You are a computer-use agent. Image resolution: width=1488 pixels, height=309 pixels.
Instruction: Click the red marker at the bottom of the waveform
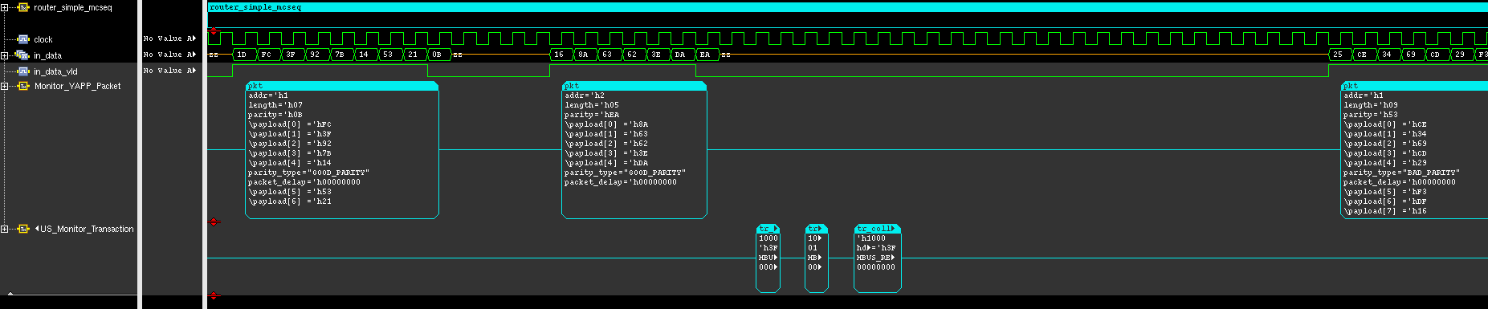point(214,296)
